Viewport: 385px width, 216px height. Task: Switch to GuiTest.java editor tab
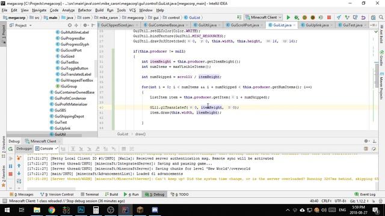353,25
